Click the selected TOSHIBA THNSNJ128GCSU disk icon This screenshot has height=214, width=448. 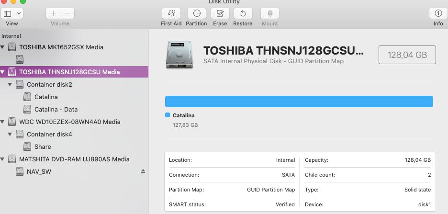(x=12, y=72)
